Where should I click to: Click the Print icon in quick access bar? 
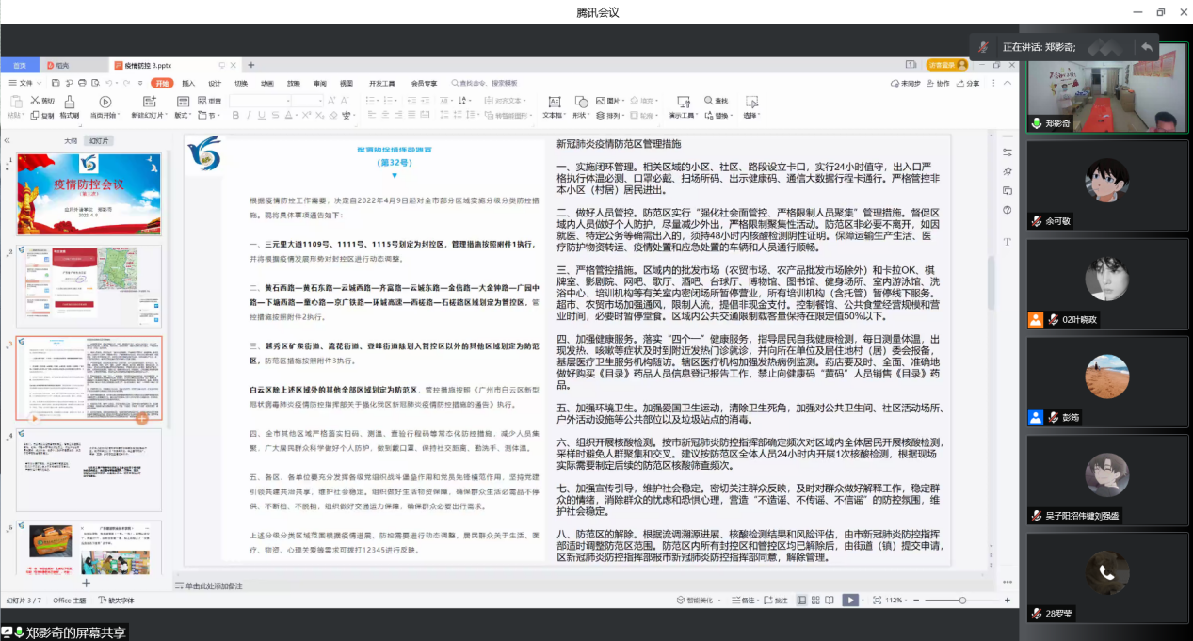point(82,83)
